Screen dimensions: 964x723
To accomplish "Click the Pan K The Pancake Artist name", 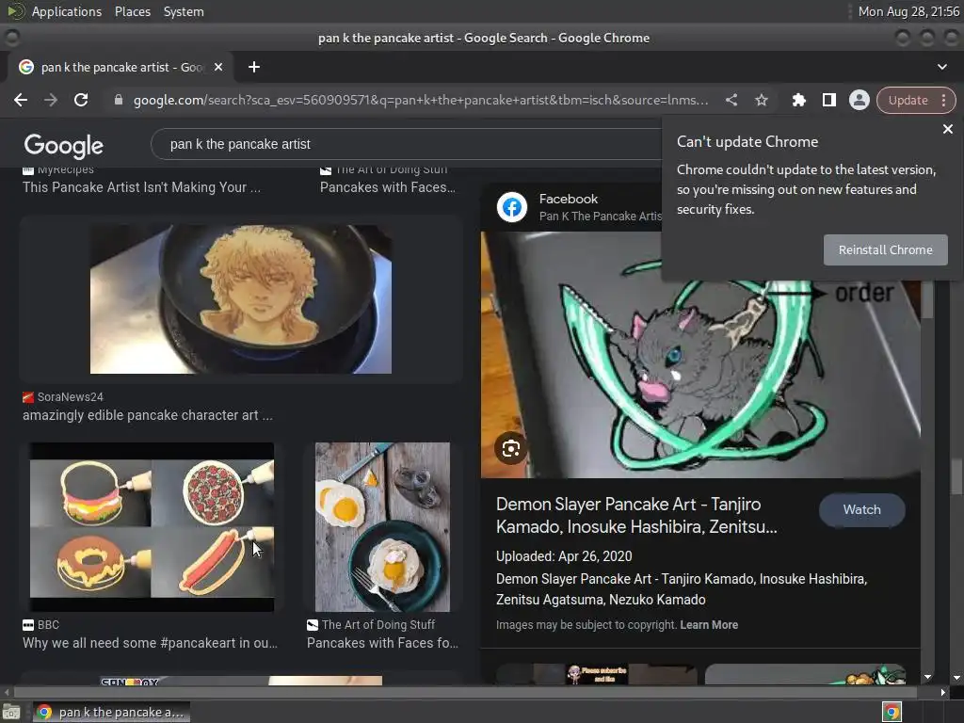I will tap(600, 217).
